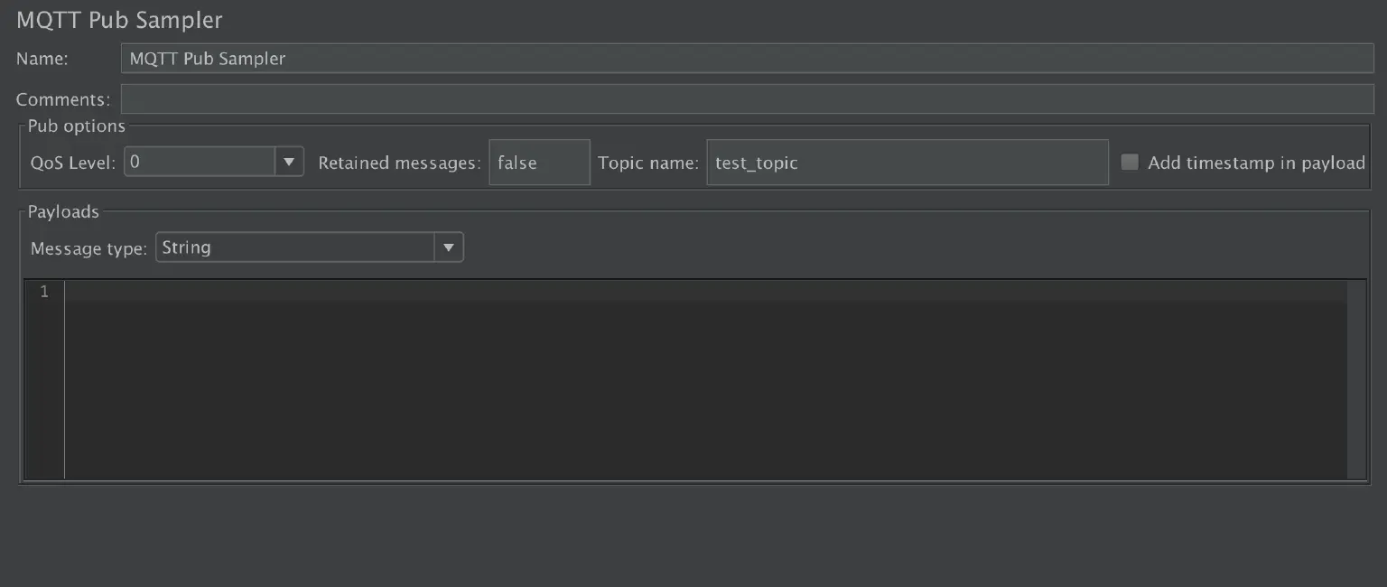Click the empty area of the payload editor
Viewport: 1387px width, 587px height.
pyautogui.click(x=704, y=397)
